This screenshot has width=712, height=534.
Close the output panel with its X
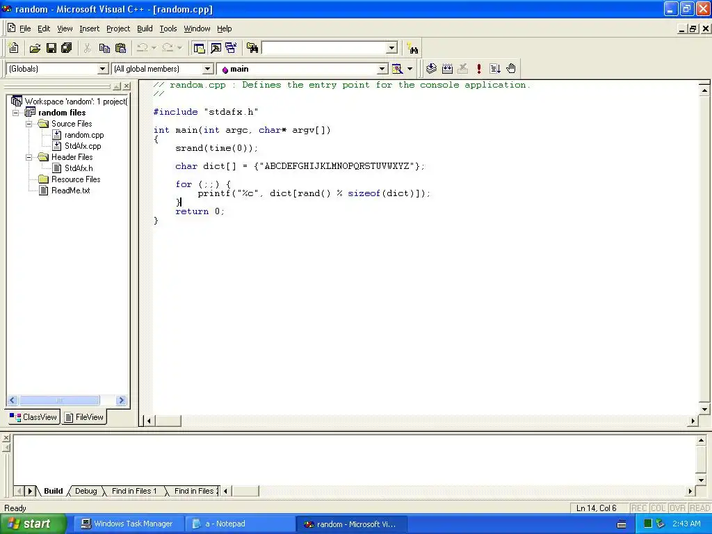click(6, 438)
